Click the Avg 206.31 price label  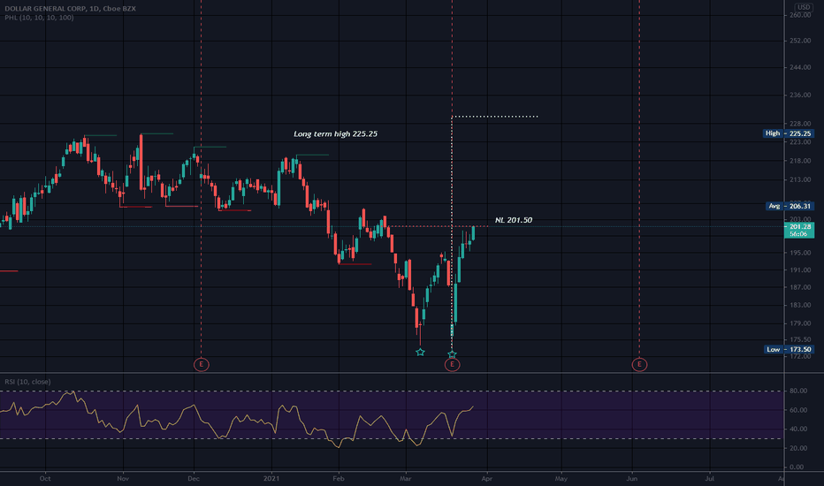[x=789, y=206]
